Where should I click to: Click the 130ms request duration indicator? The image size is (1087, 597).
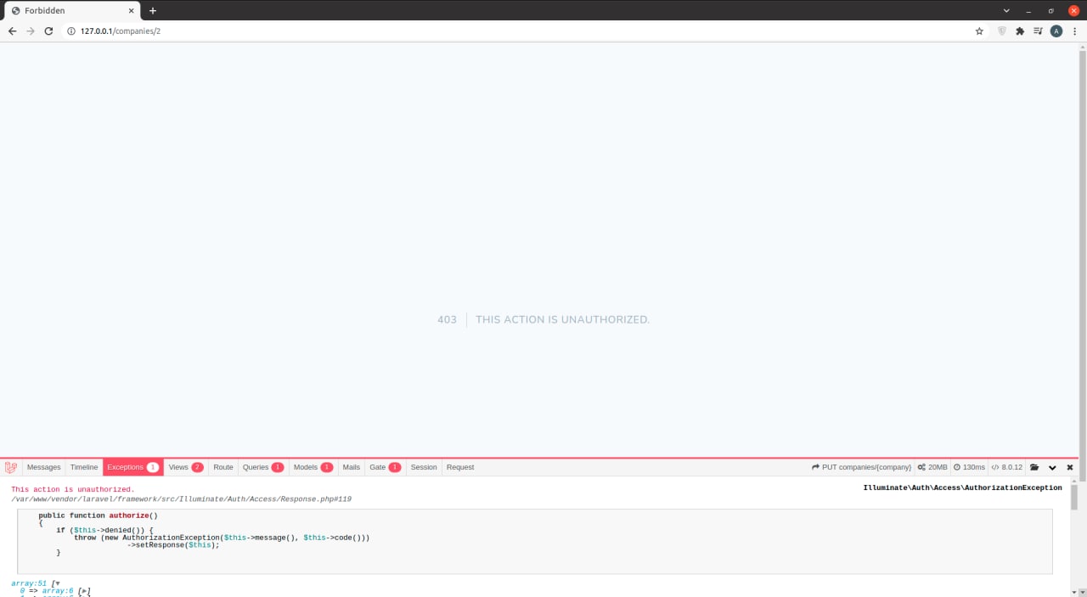(969, 467)
